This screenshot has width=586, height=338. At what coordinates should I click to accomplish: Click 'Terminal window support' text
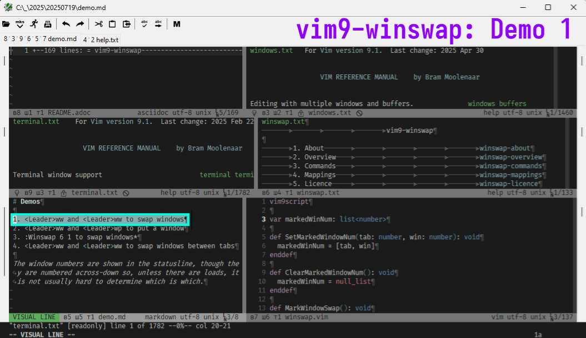tap(57, 175)
